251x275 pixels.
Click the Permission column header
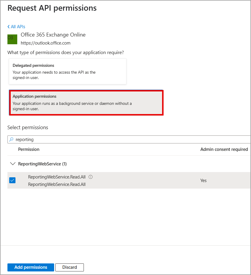pyautogui.click(x=29, y=149)
